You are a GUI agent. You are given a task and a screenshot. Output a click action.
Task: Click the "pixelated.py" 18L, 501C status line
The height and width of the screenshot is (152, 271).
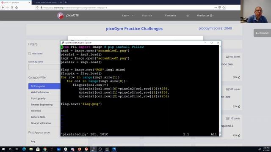(85, 134)
